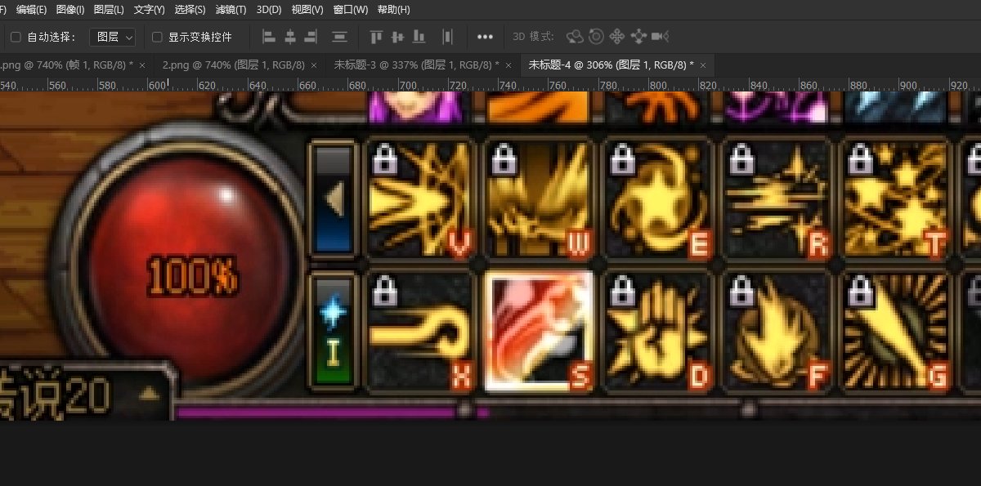Open the 窗口(W) menu
Viewport: 981px width, 486px height.
(x=349, y=10)
